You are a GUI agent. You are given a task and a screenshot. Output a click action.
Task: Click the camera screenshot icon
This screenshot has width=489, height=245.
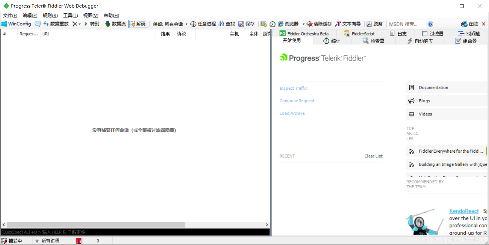[x=263, y=24]
